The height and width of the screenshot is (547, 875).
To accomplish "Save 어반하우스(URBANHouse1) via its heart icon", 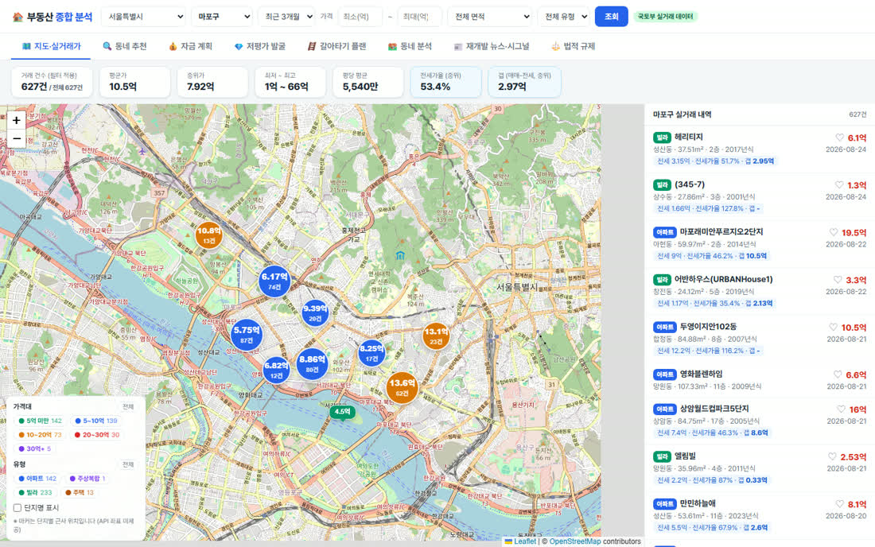I will pyautogui.click(x=838, y=279).
